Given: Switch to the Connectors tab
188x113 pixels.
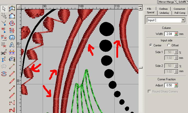Looking at the screenshot, I should 179,9.
